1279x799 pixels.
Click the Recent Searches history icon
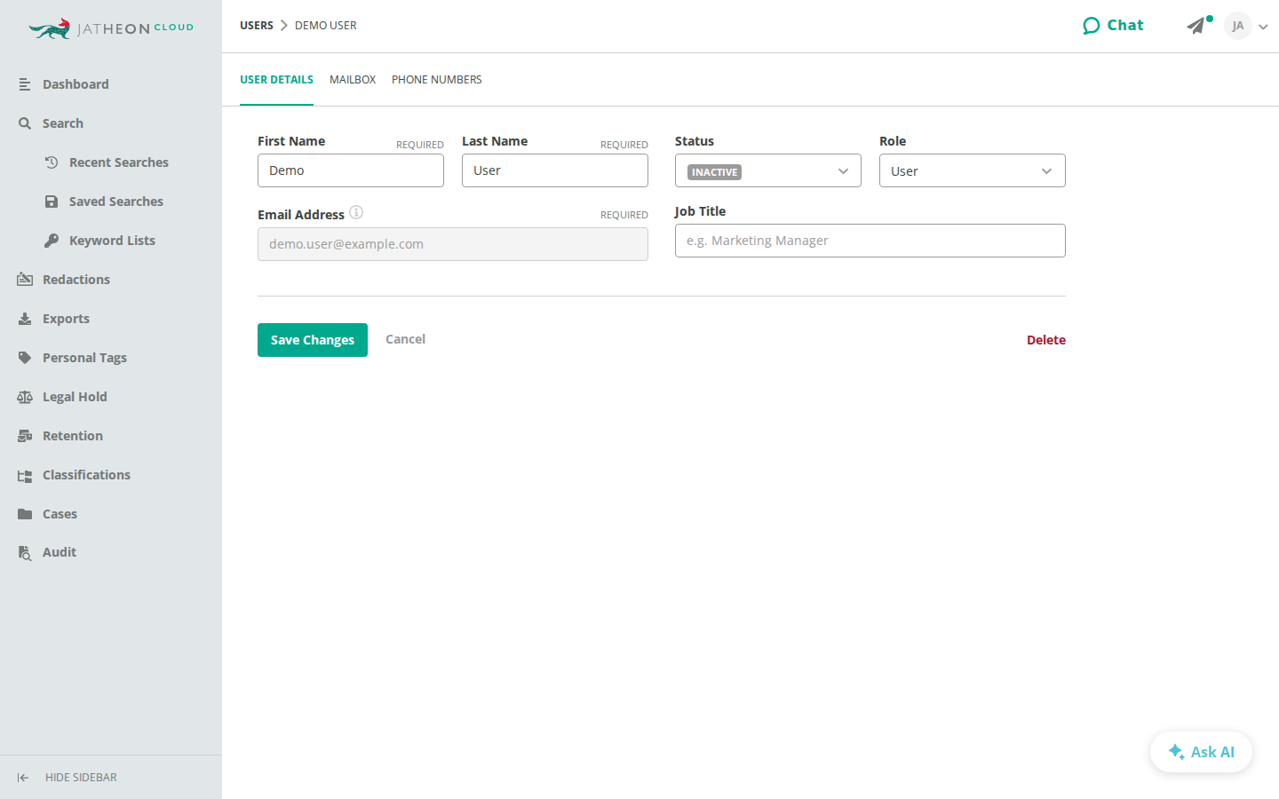click(x=52, y=162)
